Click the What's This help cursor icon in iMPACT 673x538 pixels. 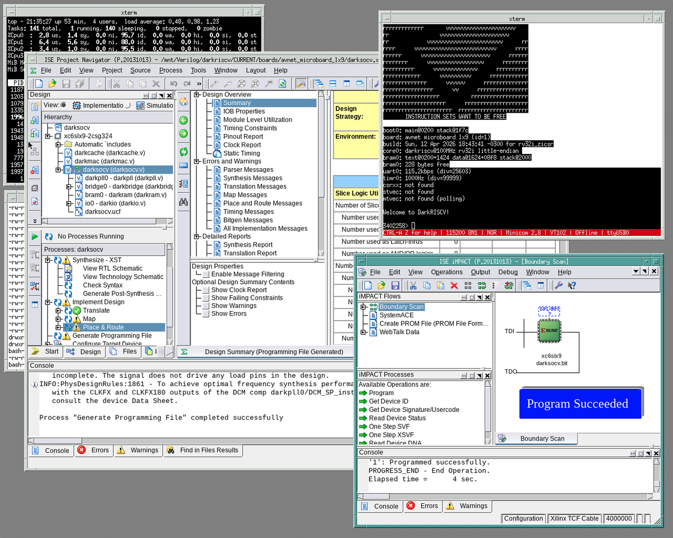click(x=572, y=285)
